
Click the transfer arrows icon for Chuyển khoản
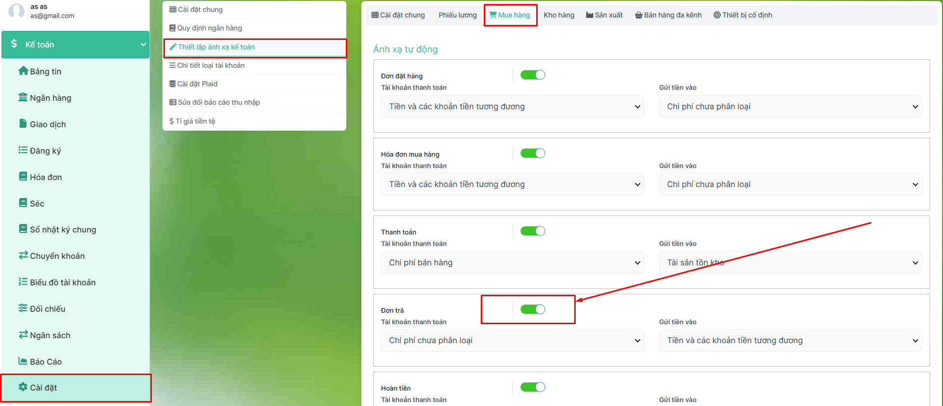tap(23, 255)
